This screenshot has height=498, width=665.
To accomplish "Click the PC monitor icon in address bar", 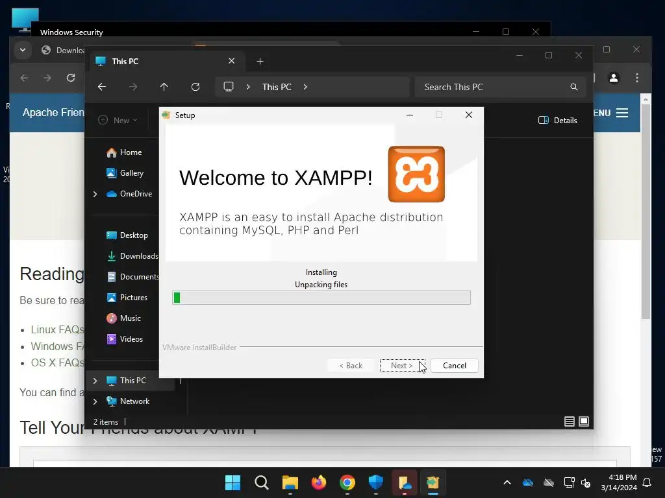I will pos(229,87).
